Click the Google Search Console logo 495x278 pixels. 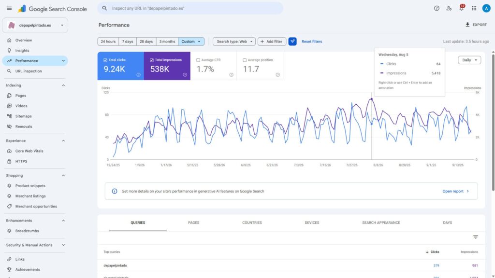tap(52, 9)
